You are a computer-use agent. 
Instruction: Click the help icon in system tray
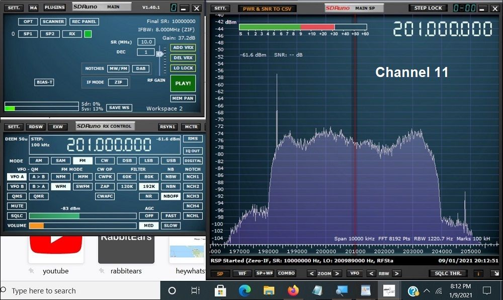click(413, 291)
